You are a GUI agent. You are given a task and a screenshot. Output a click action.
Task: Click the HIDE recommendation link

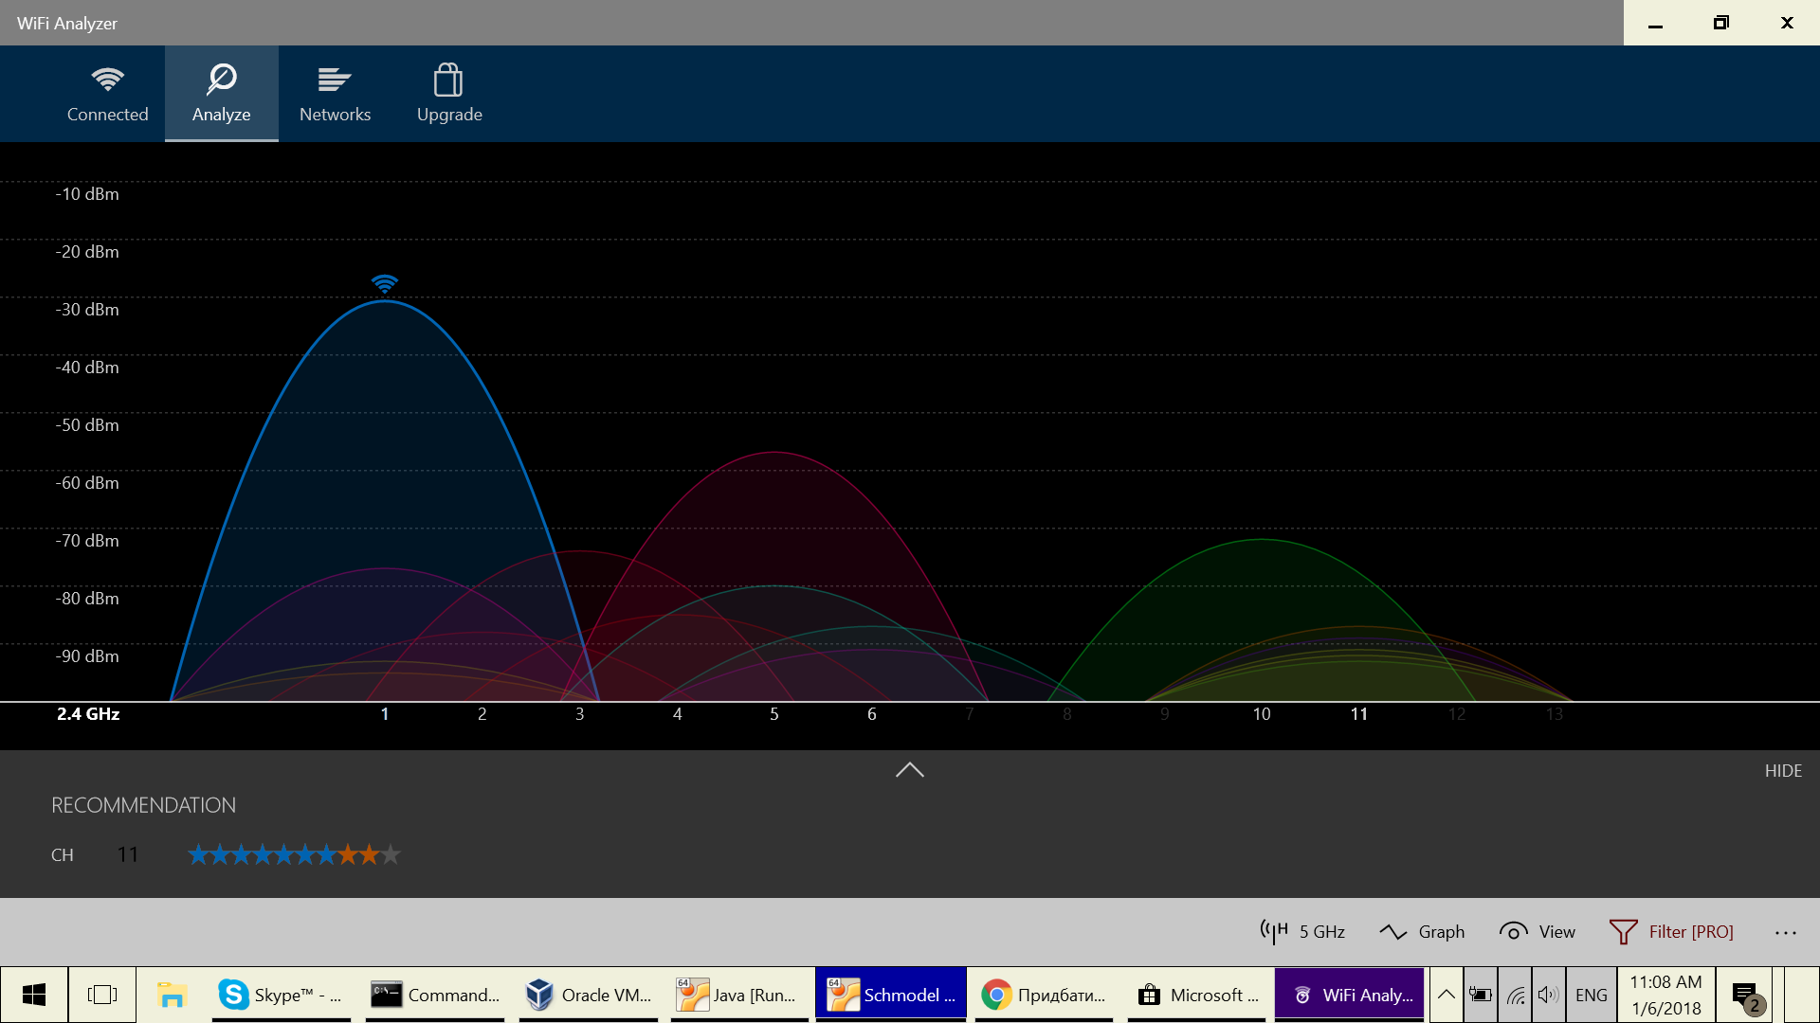[1782, 771]
